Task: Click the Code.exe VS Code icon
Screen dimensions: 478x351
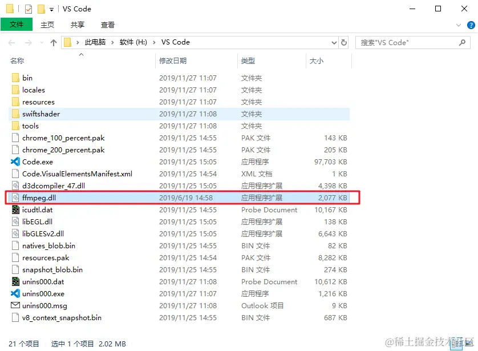Action: point(15,162)
